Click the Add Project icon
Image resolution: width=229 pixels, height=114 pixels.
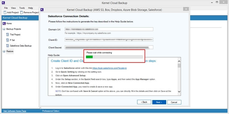[5, 12]
